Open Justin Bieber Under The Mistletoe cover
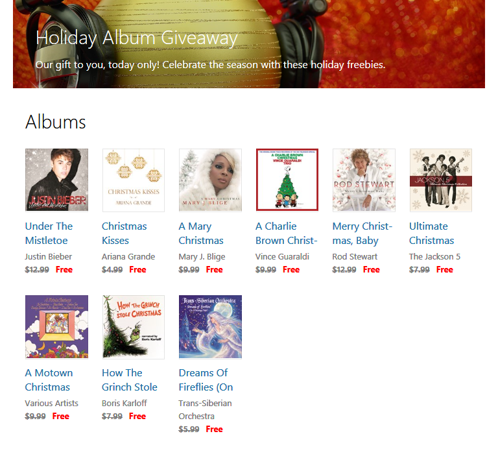Screen dimensions: 498x460 tap(56, 180)
